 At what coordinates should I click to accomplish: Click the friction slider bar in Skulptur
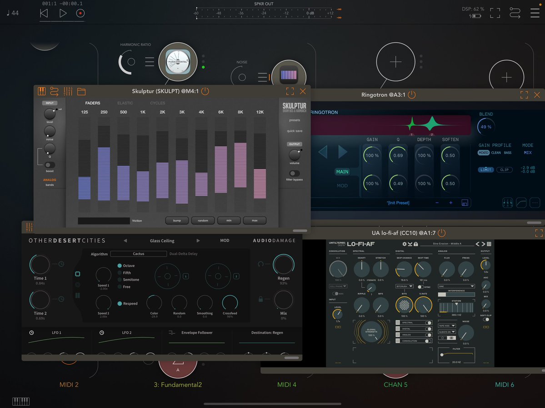click(x=104, y=221)
